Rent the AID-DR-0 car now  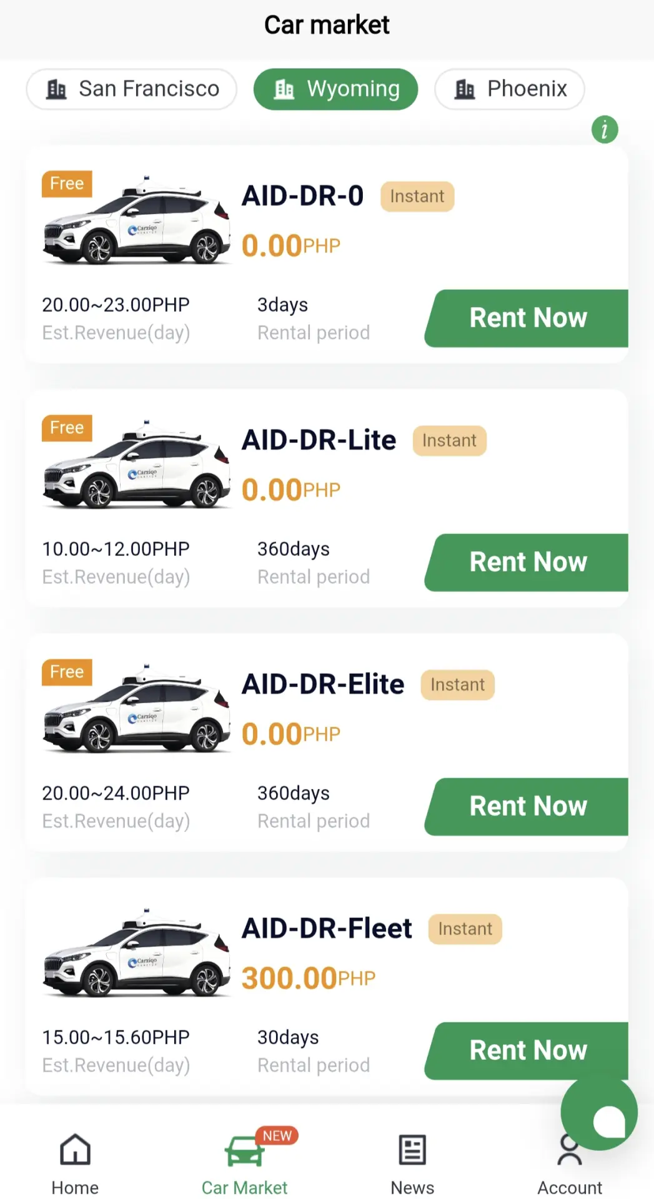[x=527, y=318]
